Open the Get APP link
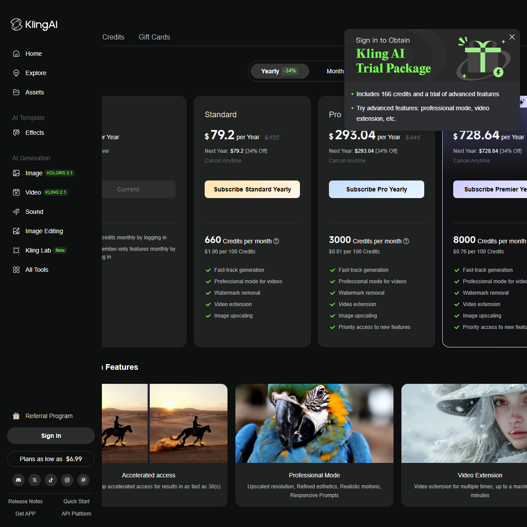This screenshot has width=527, height=527. coord(25,514)
